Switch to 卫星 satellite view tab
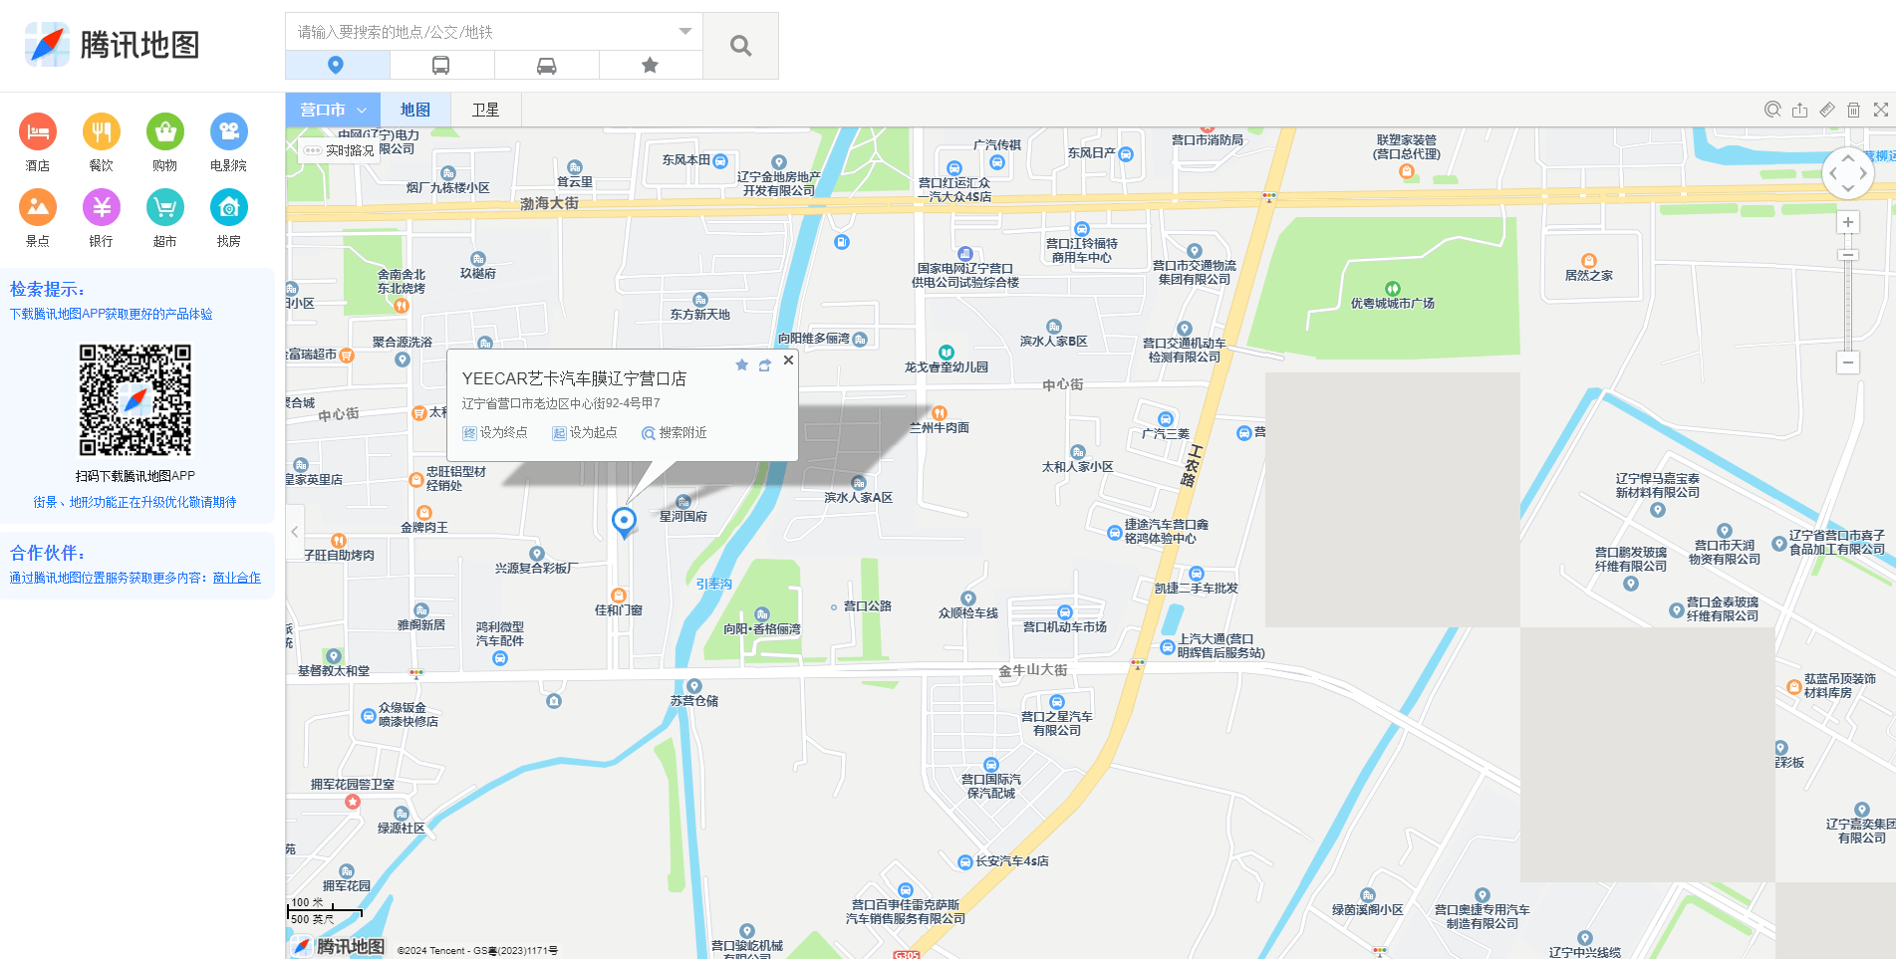Screen dimensions: 1896x959 (x=485, y=110)
